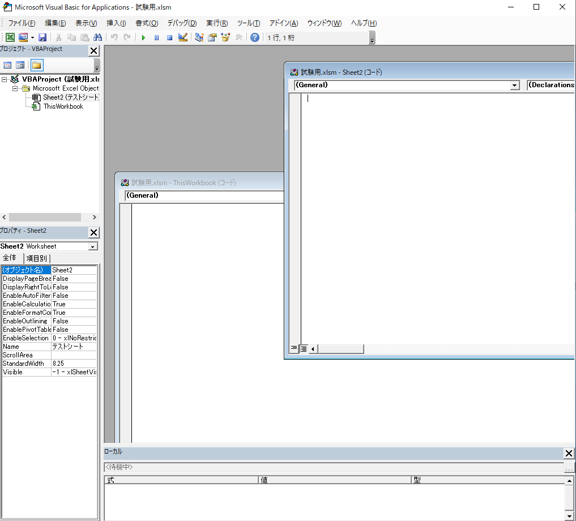Click the Locals window scroll down arrow

[569, 516]
